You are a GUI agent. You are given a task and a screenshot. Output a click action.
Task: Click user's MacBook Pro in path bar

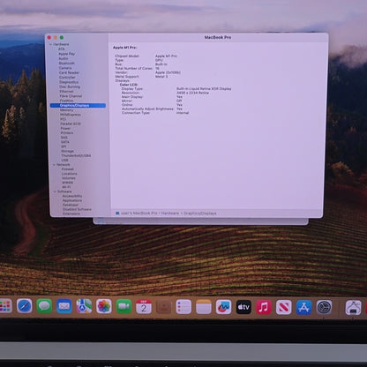click(x=139, y=213)
